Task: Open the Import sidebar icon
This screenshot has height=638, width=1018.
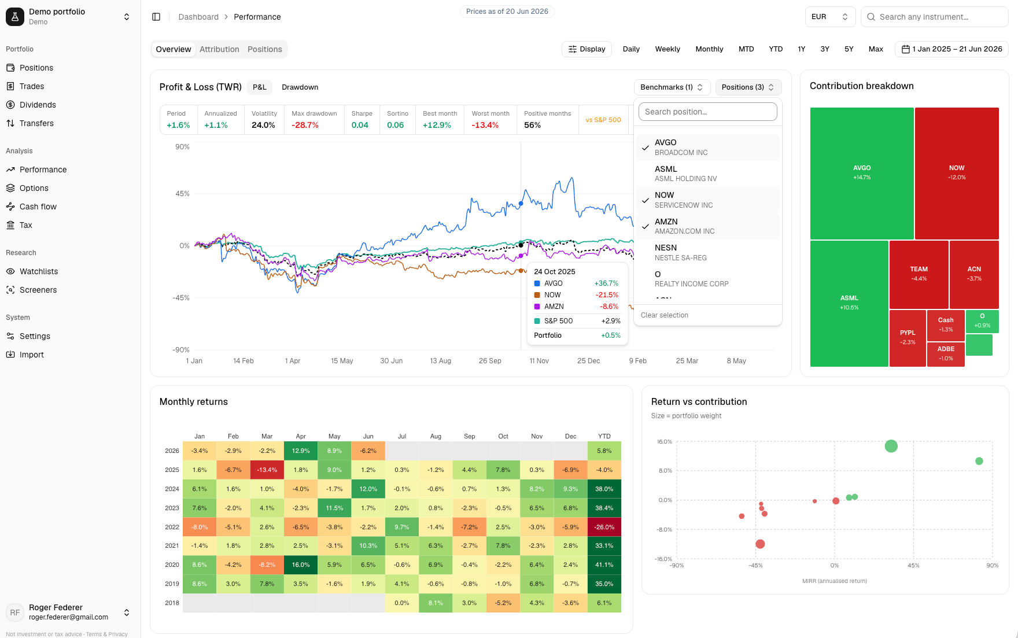Action: pos(10,355)
